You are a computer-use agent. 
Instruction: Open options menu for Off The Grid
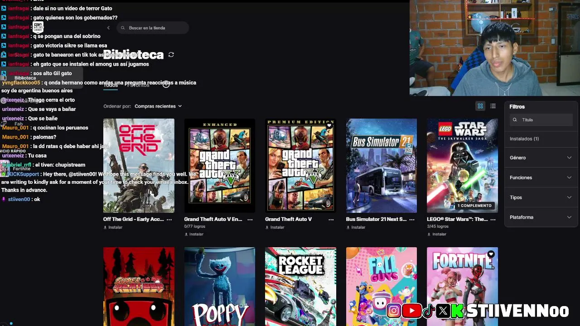(x=169, y=220)
